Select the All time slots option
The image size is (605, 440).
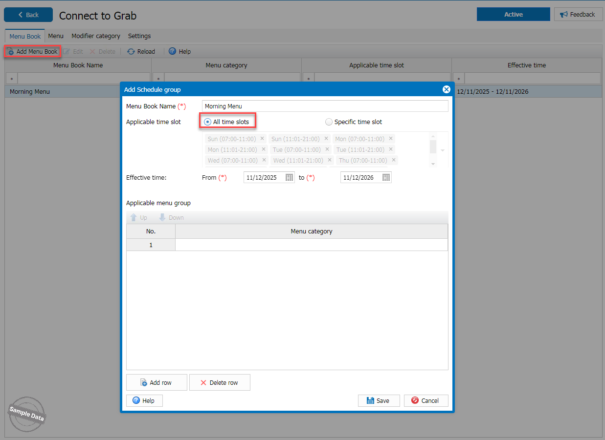(x=208, y=122)
